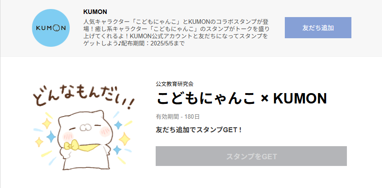Click the large yellow sparkle right of the cat
Screen dimensions: 382x188
125,139
